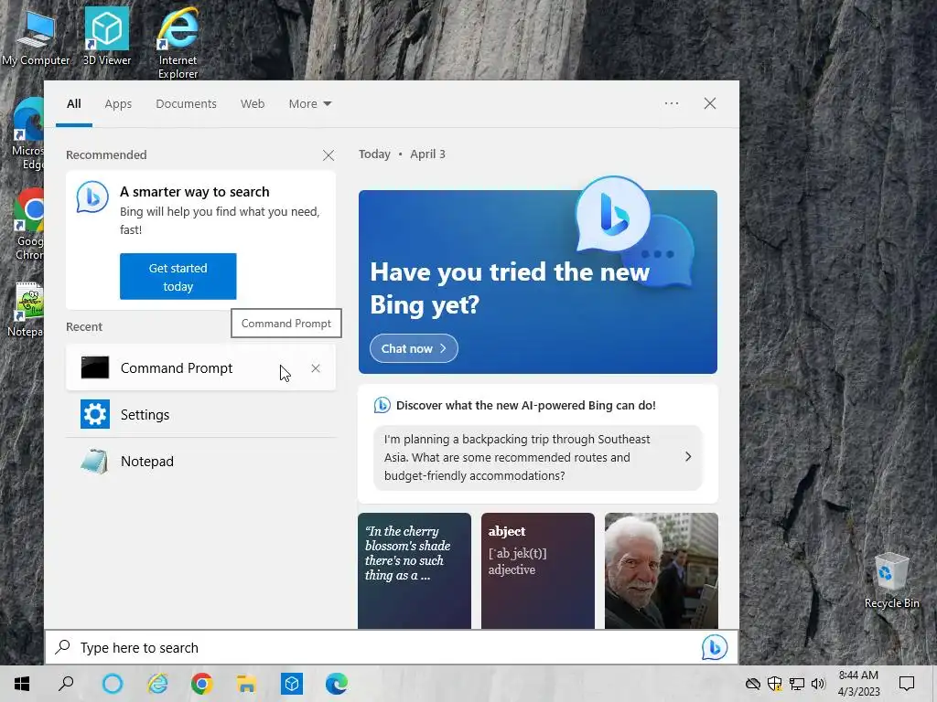
Task: Open Internet Explorer desktop shortcut
Action: point(178,42)
